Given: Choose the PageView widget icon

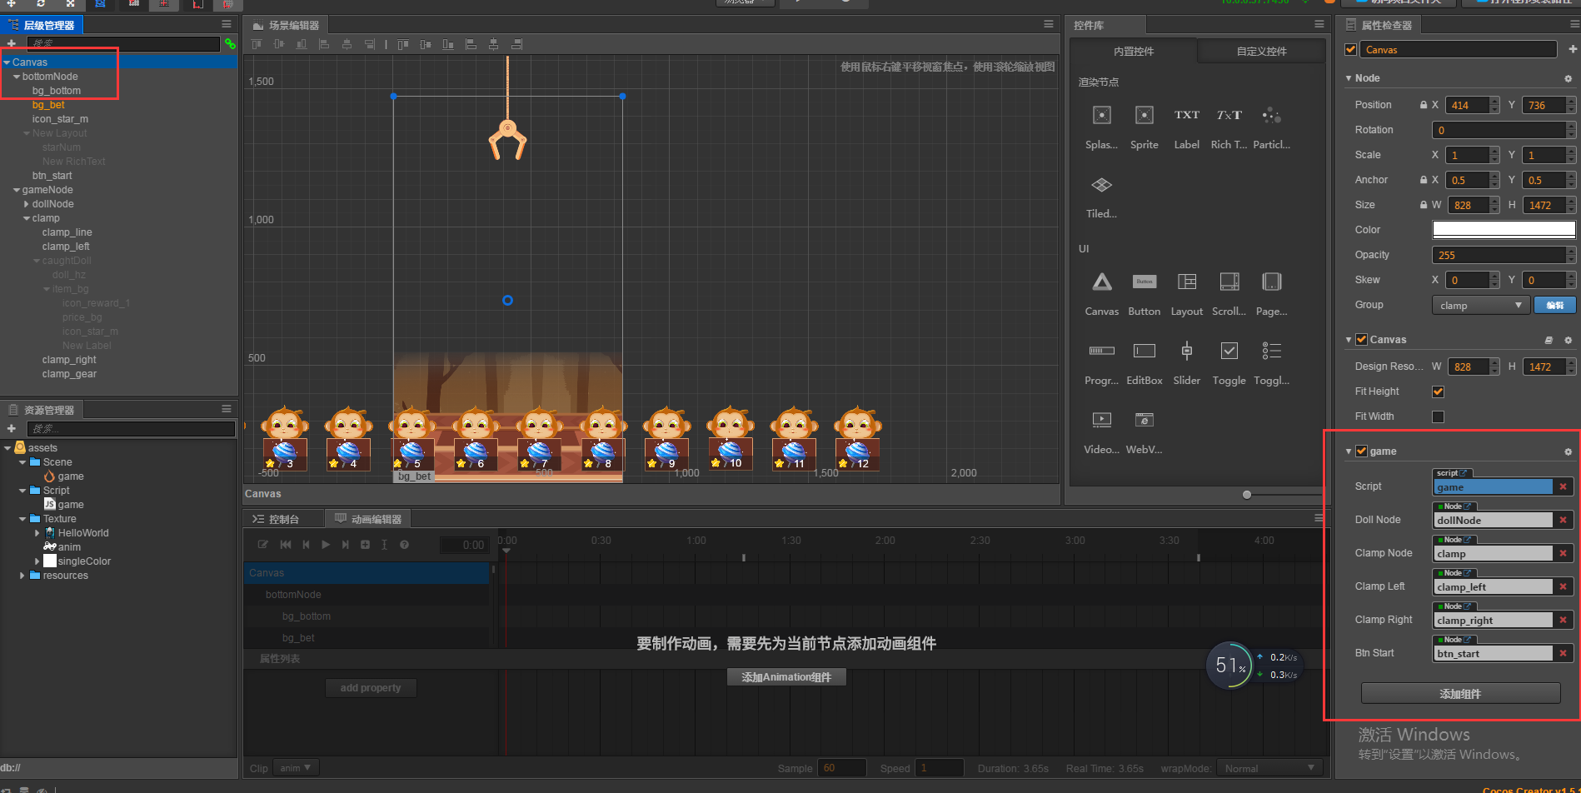Looking at the screenshot, I should click(1272, 282).
